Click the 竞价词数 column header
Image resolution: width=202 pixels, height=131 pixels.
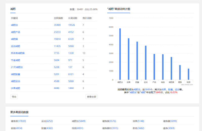tap(87, 18)
